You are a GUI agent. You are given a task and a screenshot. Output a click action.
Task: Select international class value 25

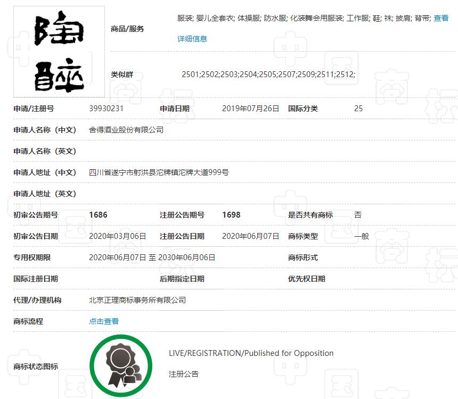tap(358, 108)
